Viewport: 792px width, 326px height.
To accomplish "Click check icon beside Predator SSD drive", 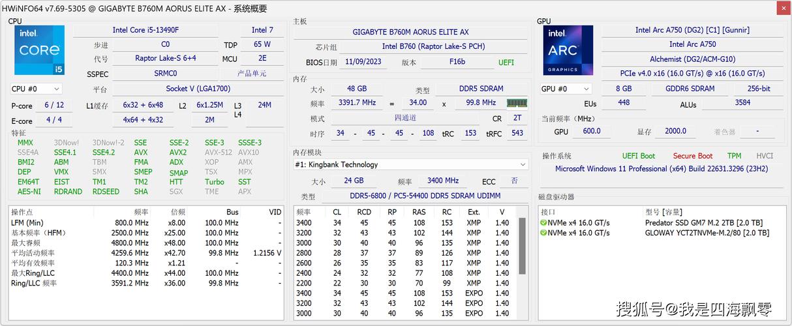I will (x=543, y=223).
